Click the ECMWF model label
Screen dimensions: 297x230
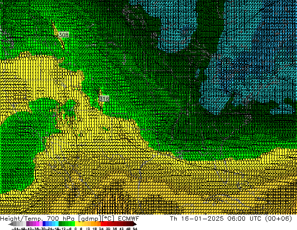pyautogui.click(x=129, y=219)
